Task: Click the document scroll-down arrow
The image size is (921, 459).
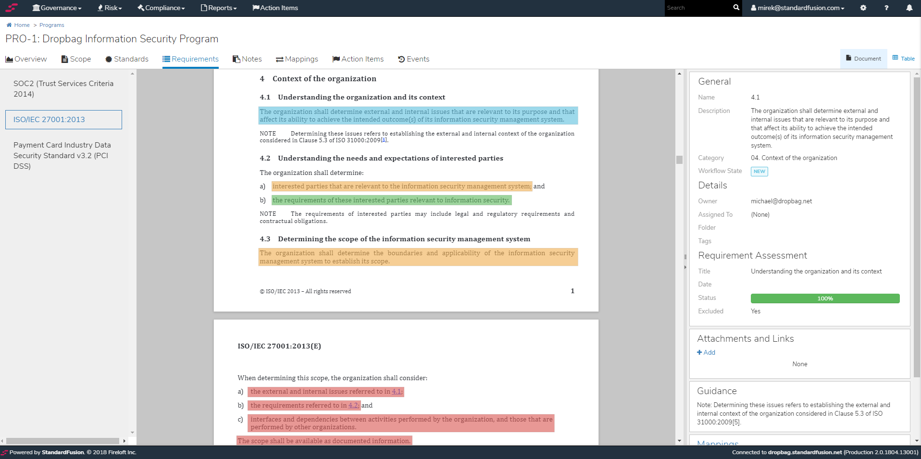Action: pyautogui.click(x=679, y=441)
